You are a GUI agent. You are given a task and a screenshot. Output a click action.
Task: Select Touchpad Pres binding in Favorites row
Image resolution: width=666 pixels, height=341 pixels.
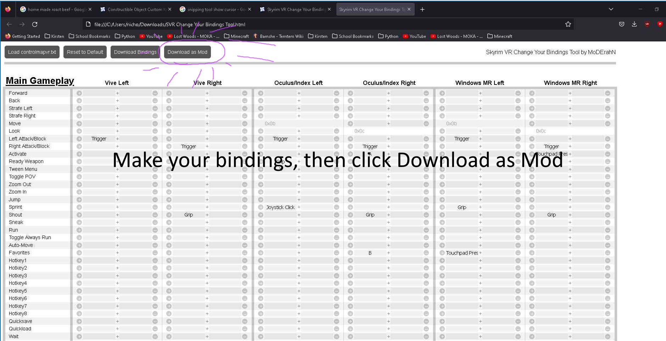462,253
